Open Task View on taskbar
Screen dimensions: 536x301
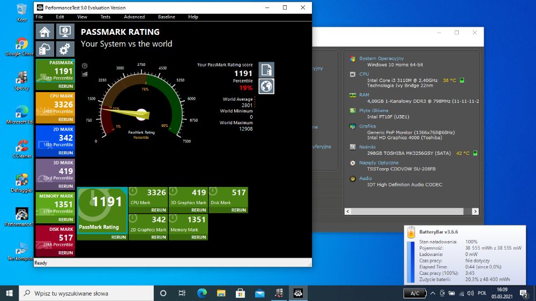pyautogui.click(x=182, y=293)
